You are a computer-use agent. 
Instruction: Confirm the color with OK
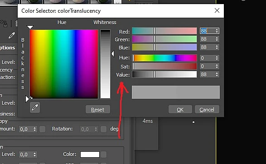click(180, 110)
